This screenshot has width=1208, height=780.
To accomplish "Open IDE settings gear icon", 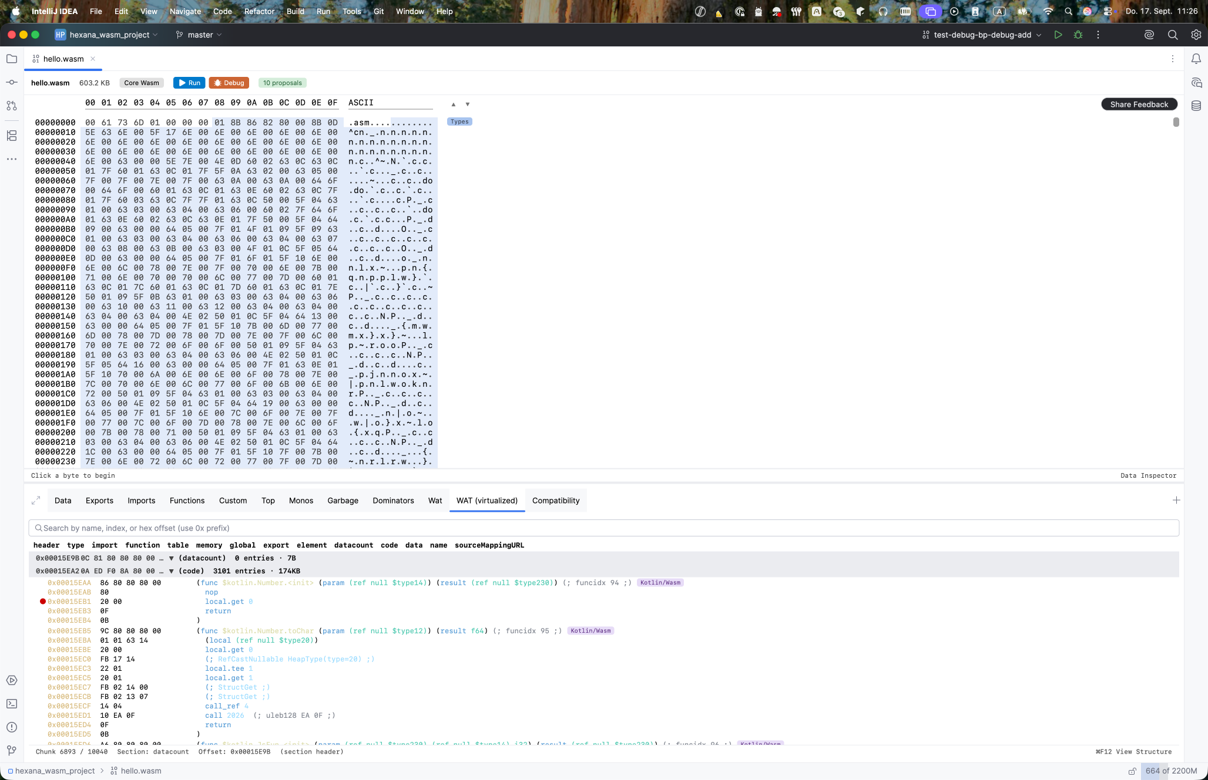I will [x=1196, y=35].
